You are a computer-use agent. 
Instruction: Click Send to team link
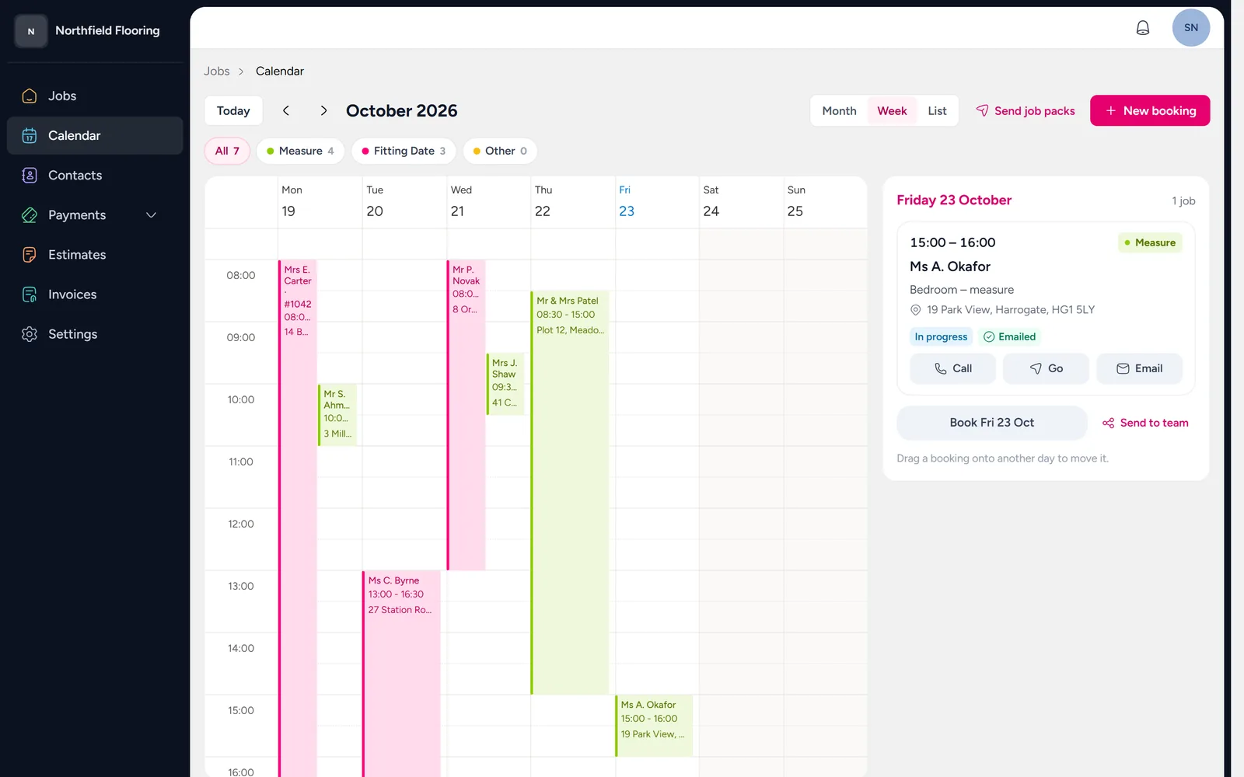pyautogui.click(x=1145, y=423)
